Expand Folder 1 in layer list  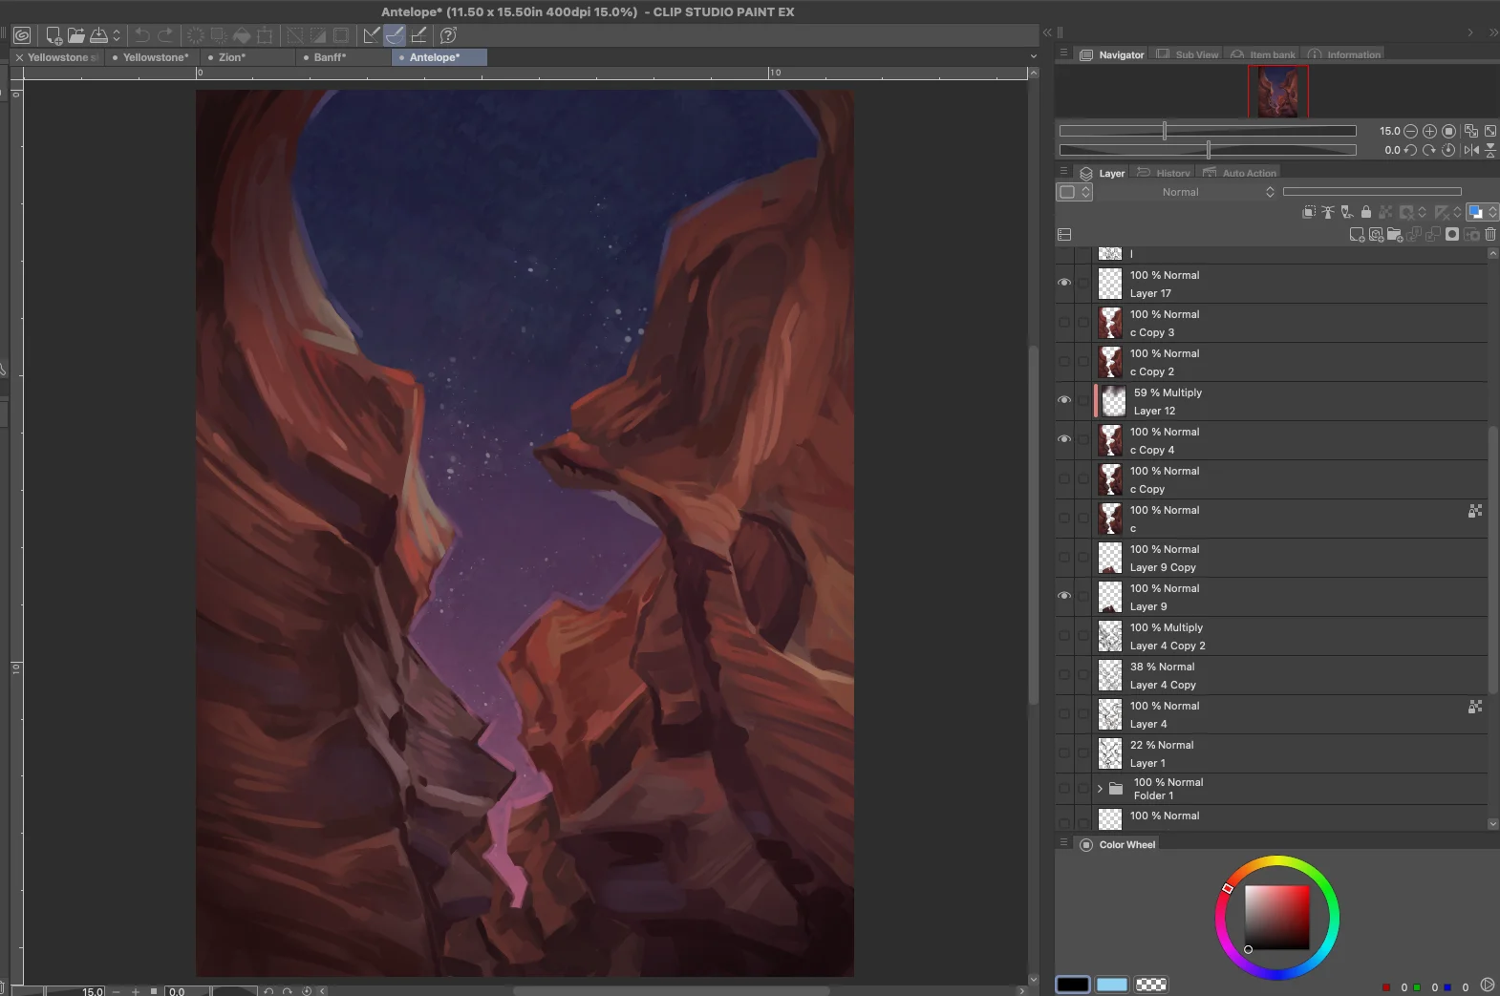click(x=1100, y=789)
